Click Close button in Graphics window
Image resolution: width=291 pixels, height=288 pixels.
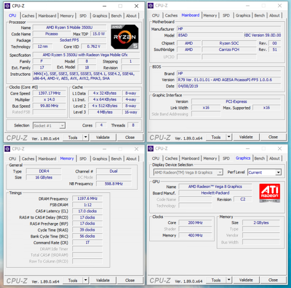pos(273,280)
